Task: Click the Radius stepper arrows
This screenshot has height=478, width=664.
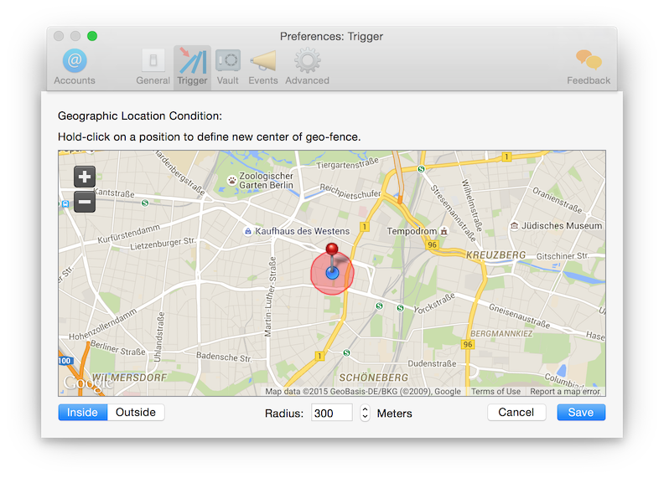Action: [x=365, y=413]
